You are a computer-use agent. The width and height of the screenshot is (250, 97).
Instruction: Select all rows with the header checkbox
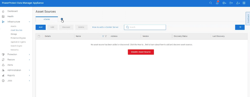39,36
